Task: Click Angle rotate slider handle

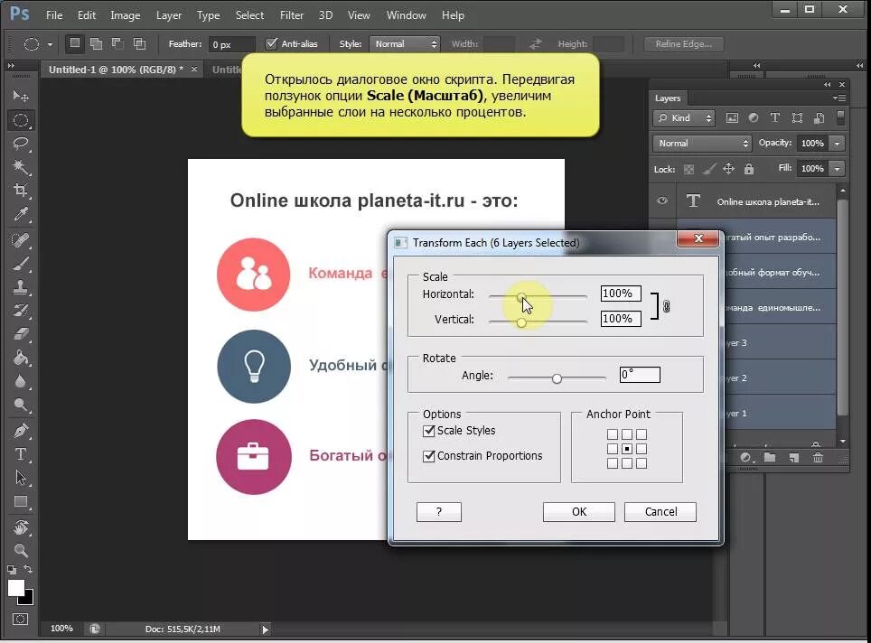Action: (557, 378)
